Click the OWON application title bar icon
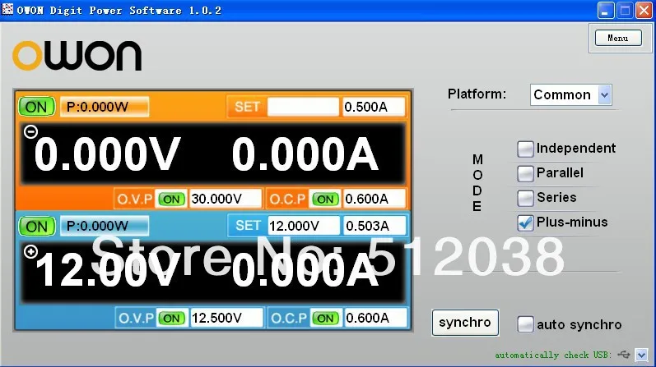 (7, 9)
